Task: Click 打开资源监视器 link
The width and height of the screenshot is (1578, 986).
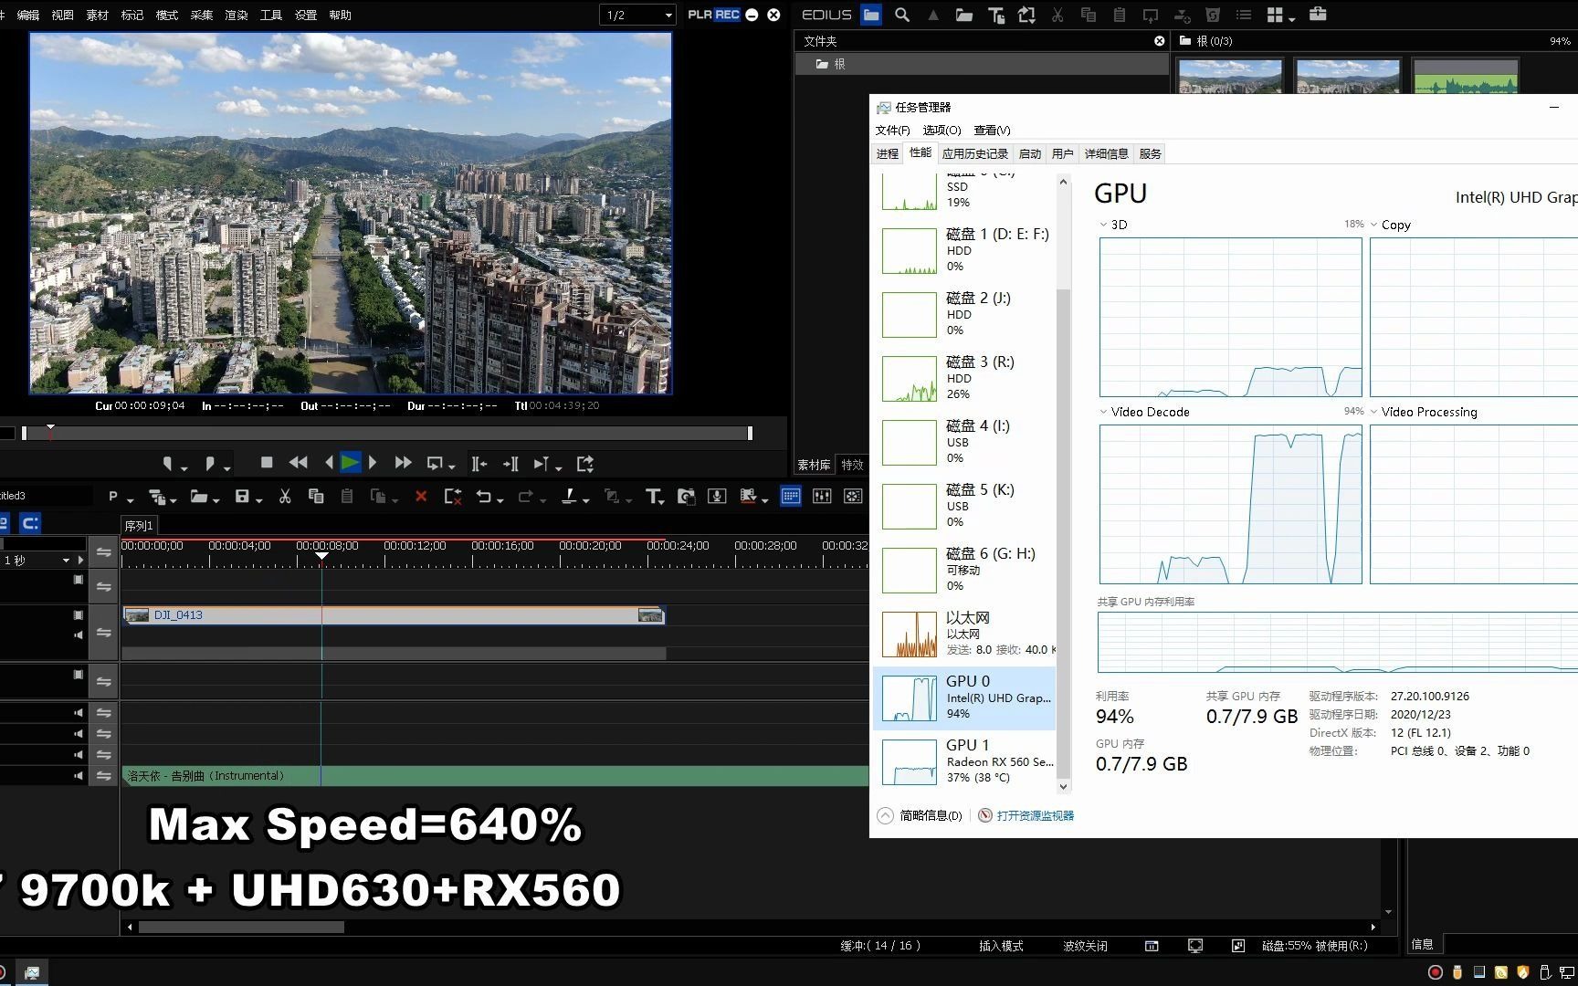Action: pyautogui.click(x=1035, y=815)
